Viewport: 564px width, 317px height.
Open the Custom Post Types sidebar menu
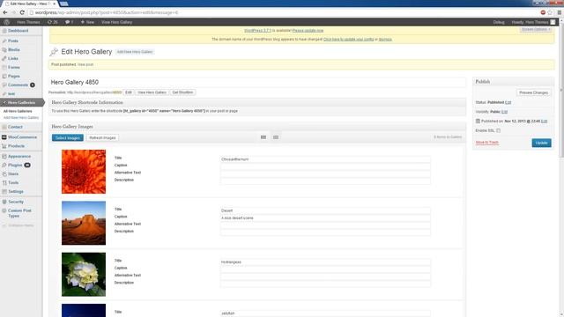(19, 213)
